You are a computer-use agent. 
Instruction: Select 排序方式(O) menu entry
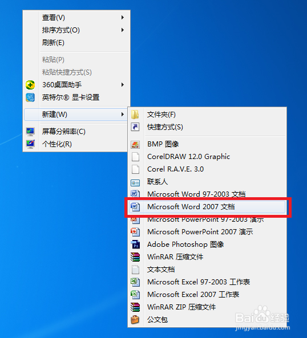[76, 30]
